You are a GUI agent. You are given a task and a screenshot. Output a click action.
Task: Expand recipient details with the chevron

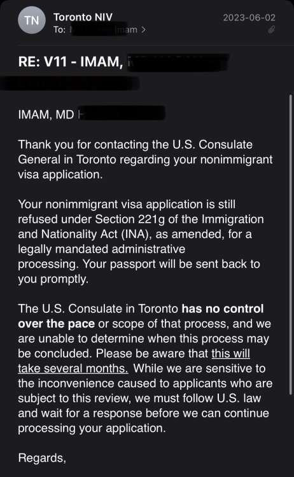143,30
